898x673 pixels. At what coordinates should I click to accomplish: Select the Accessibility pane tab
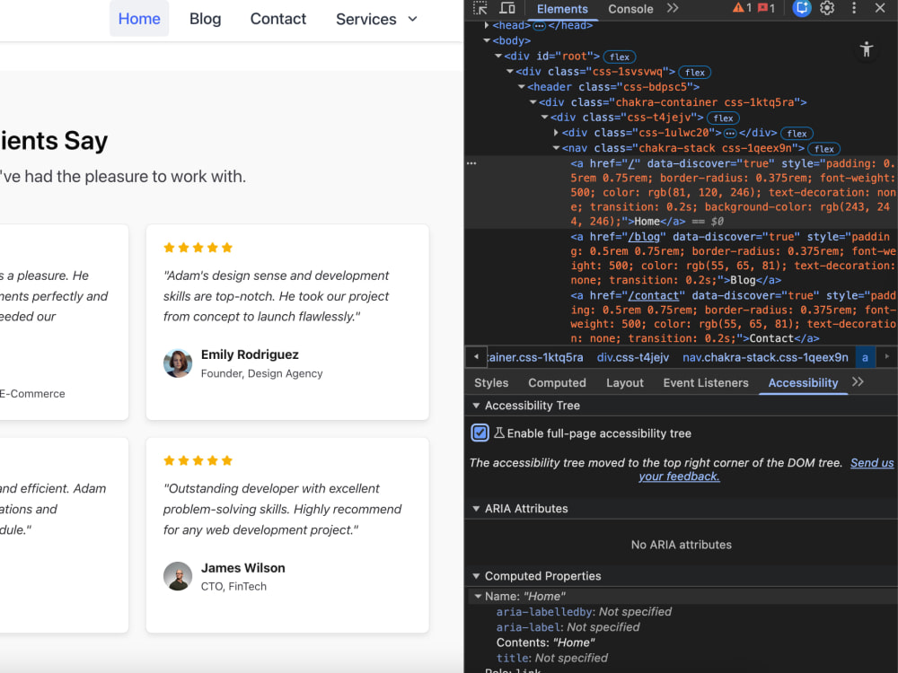[x=803, y=383]
